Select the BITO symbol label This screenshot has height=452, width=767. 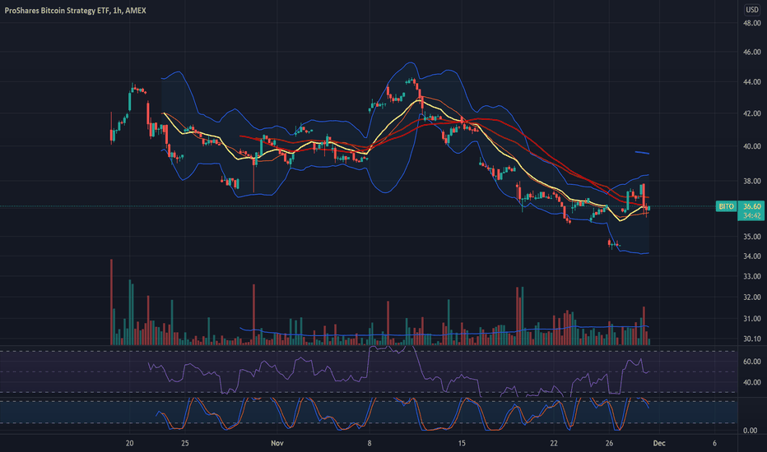pyautogui.click(x=726, y=207)
